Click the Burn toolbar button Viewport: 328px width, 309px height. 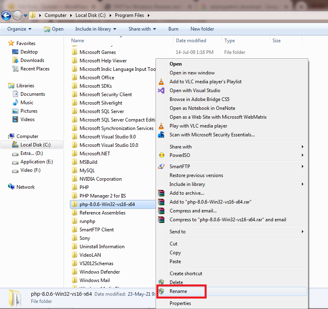point(173,29)
